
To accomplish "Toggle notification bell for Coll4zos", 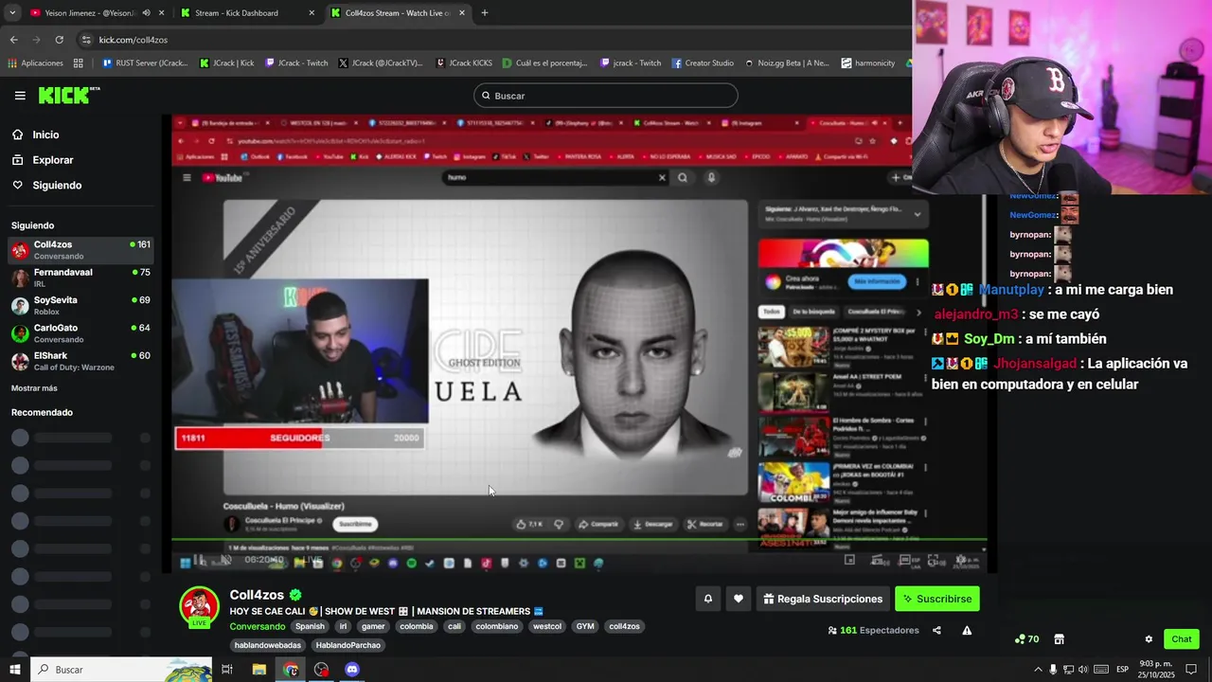I will coord(707,599).
